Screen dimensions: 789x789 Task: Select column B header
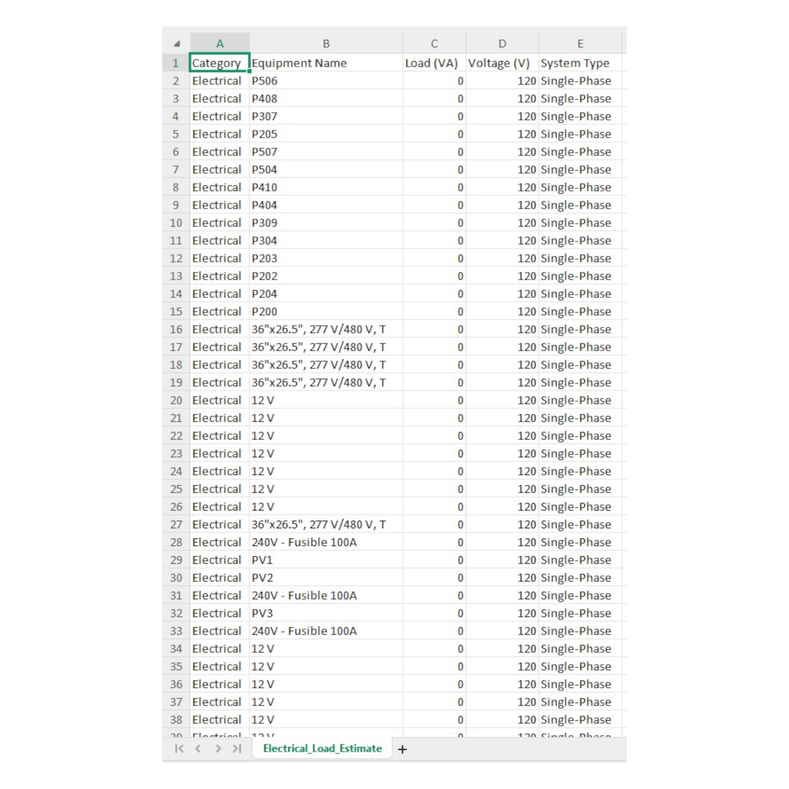(x=326, y=43)
